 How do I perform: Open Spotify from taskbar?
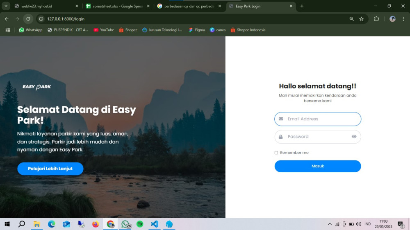click(140, 224)
